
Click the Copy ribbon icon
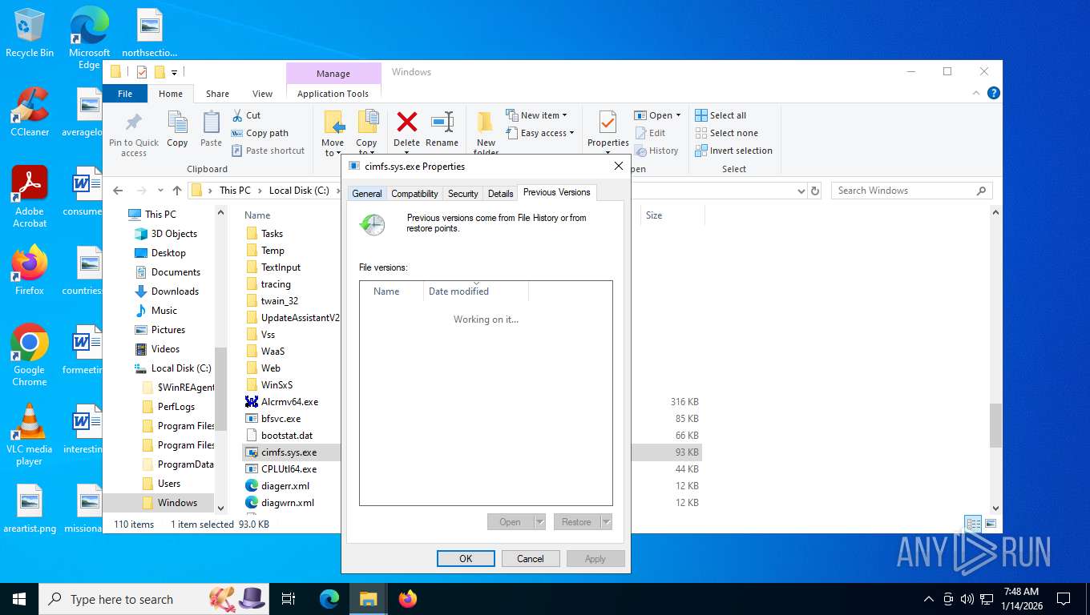pyautogui.click(x=177, y=123)
